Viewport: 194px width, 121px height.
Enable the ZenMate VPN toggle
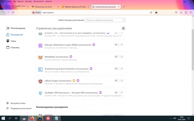117,93
